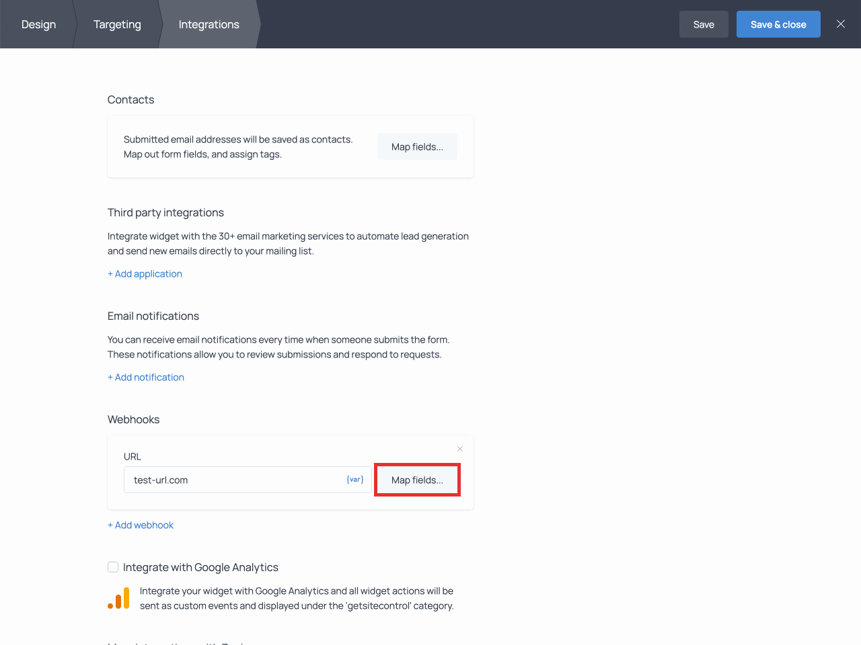
Task: Click the + Add application link
Action: pos(145,273)
